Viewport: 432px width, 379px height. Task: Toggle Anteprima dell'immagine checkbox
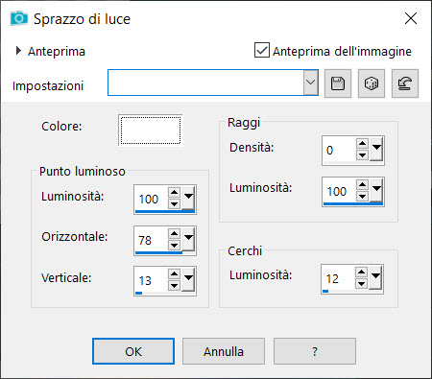[x=262, y=50]
